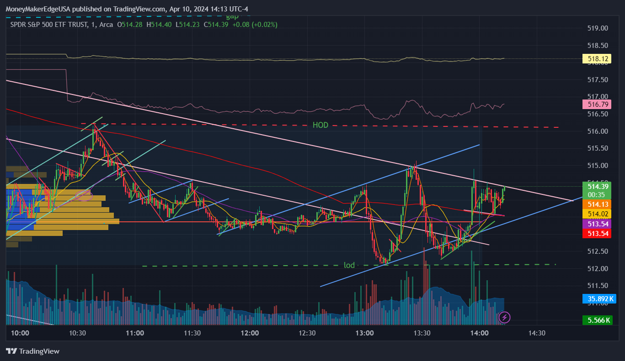This screenshot has height=361, width=625.
Task: Select the yellow 514.02 price tag
Action: tap(597, 214)
